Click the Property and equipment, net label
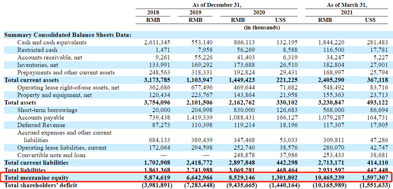Screen dimensions: 393x189 pyautogui.click(x=55, y=95)
